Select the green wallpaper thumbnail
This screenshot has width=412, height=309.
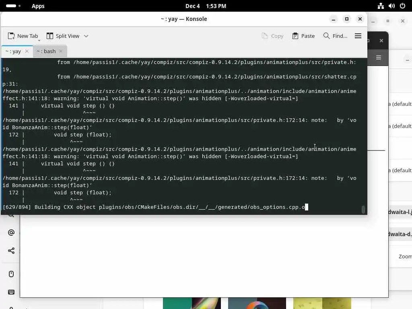(x=192, y=303)
